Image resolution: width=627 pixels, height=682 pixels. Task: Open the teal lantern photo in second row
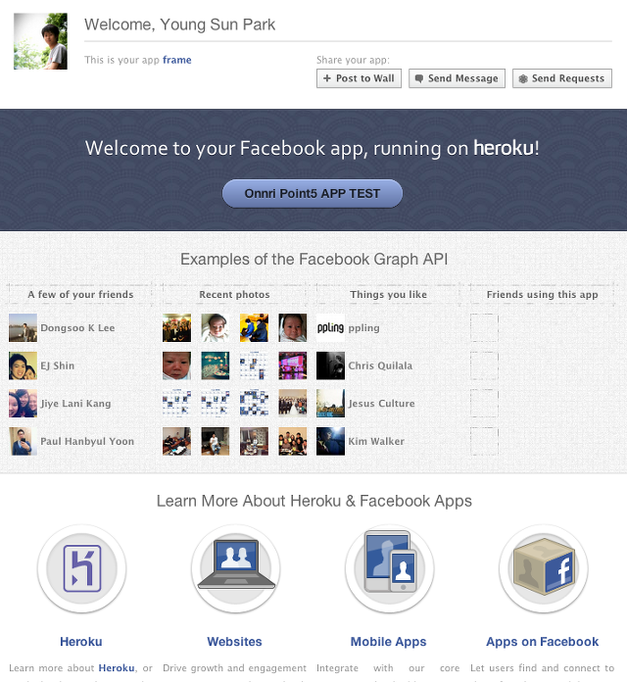tap(216, 365)
